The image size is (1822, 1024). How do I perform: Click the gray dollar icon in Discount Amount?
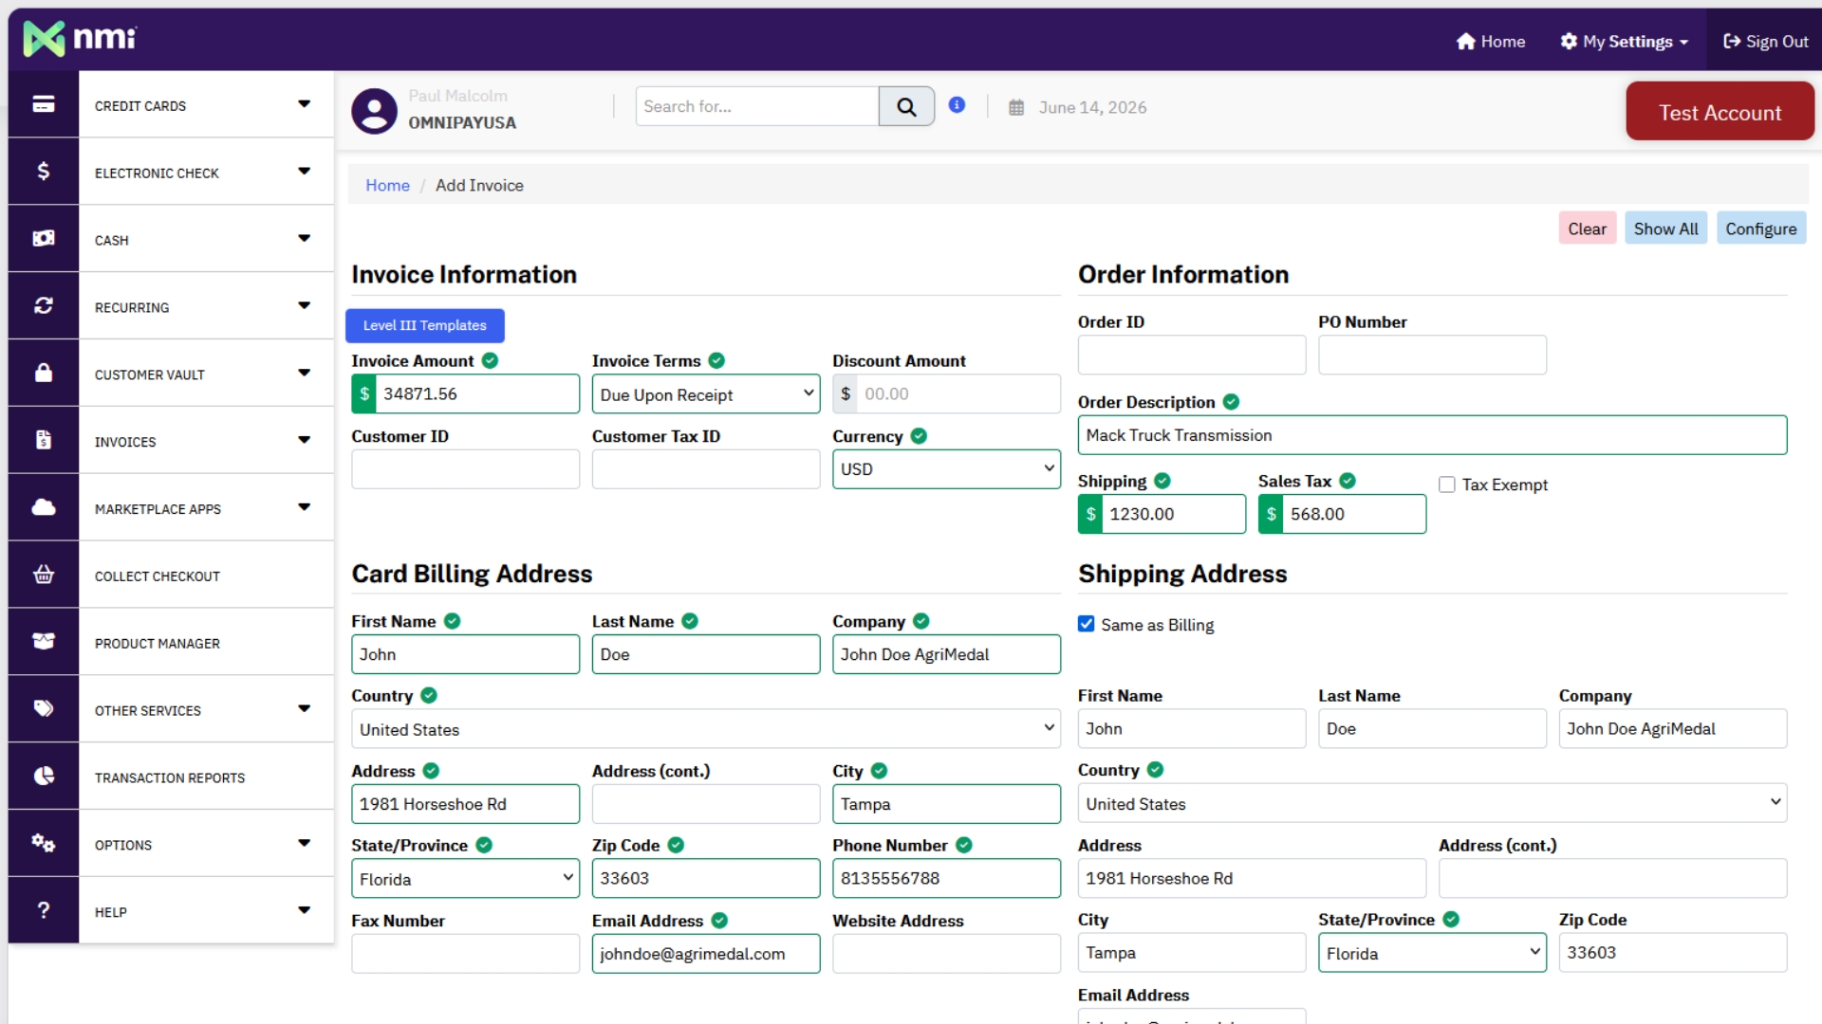point(845,393)
